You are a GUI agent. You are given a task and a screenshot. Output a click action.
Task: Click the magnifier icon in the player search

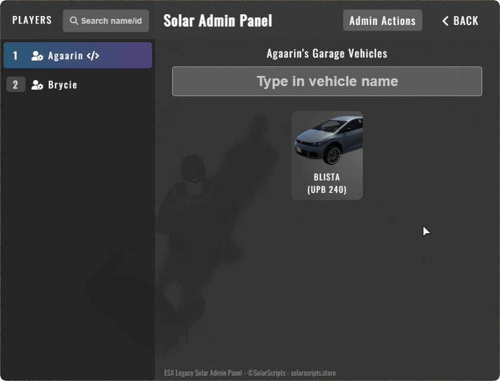pyautogui.click(x=74, y=21)
